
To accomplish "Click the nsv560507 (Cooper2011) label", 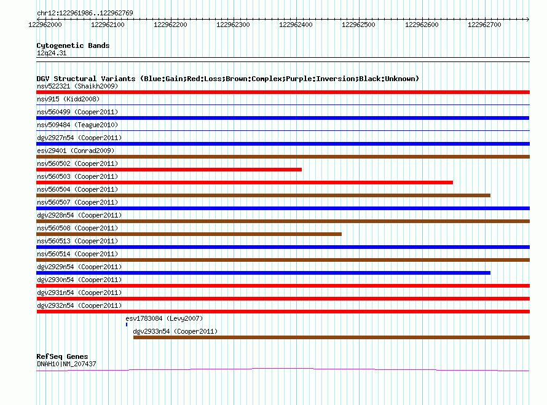I will click(x=77, y=202).
